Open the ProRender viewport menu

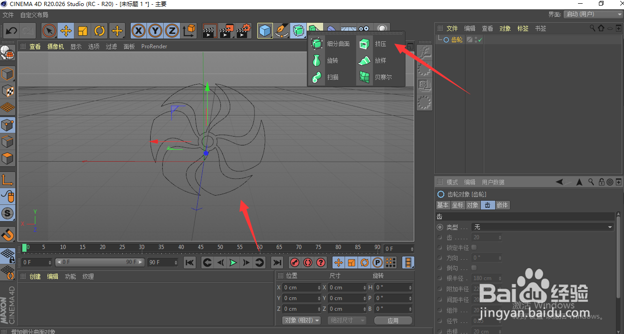[x=154, y=46]
